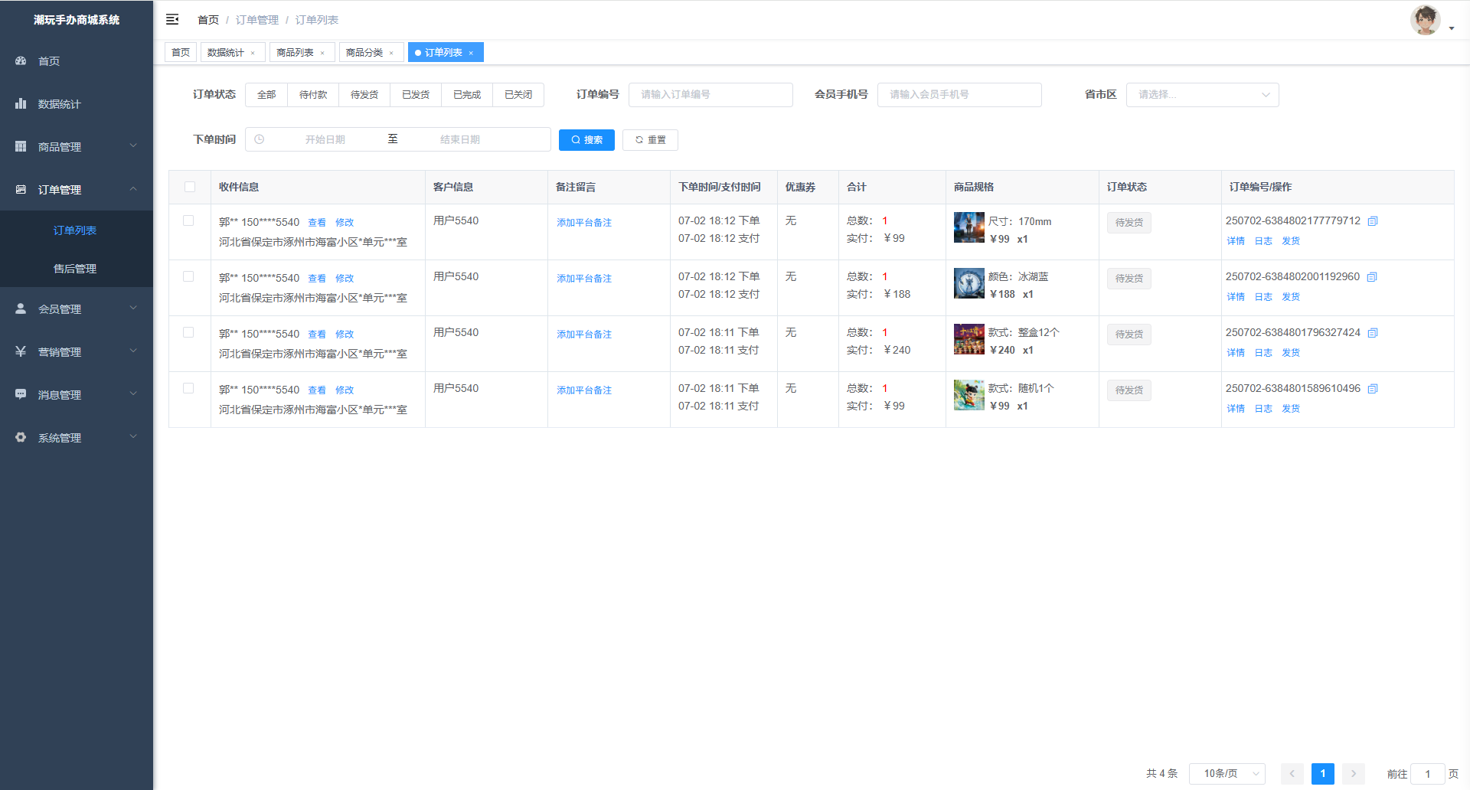Expand the 商品管理 sidebar menu
The height and width of the screenshot is (790, 1470).
pos(77,146)
